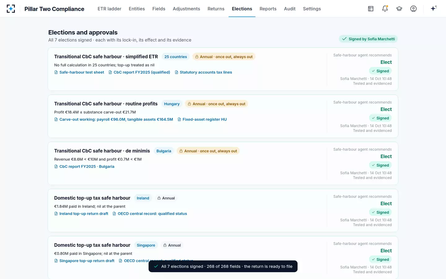Switch to the ETR ladder tab
This screenshot has height=279, width=446.
tap(109, 9)
